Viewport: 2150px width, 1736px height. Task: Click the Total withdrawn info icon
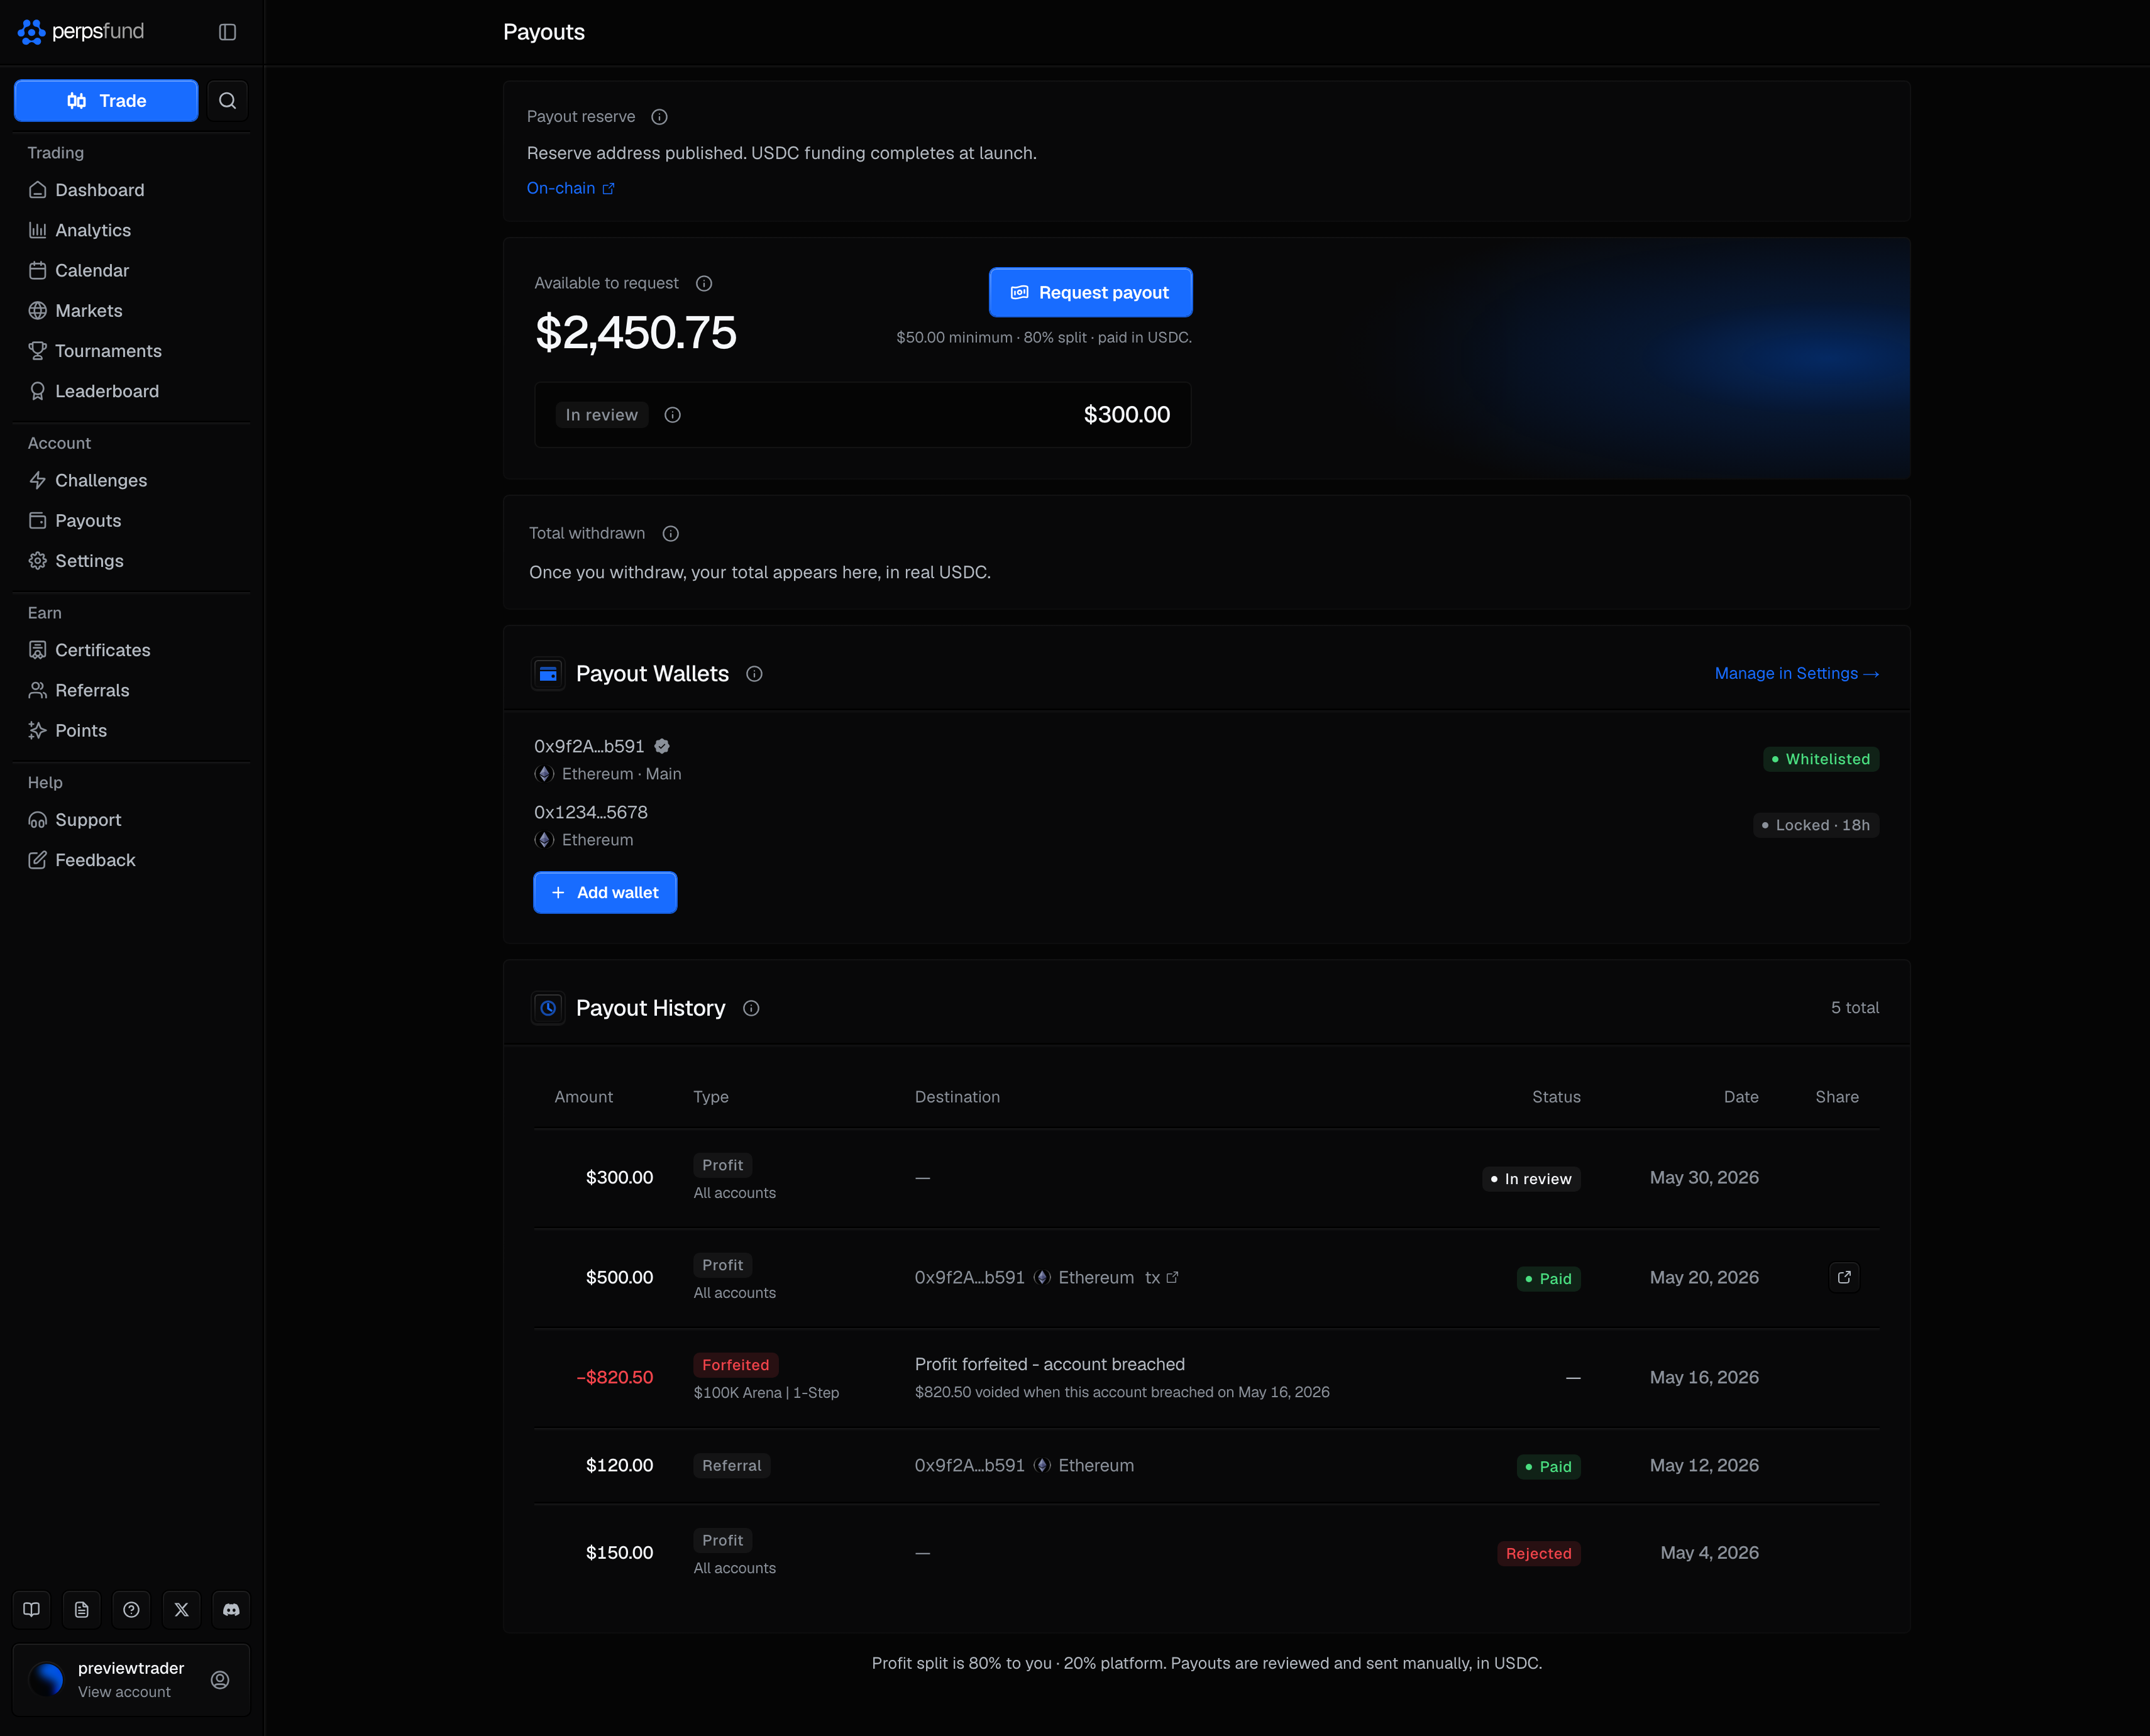point(671,533)
